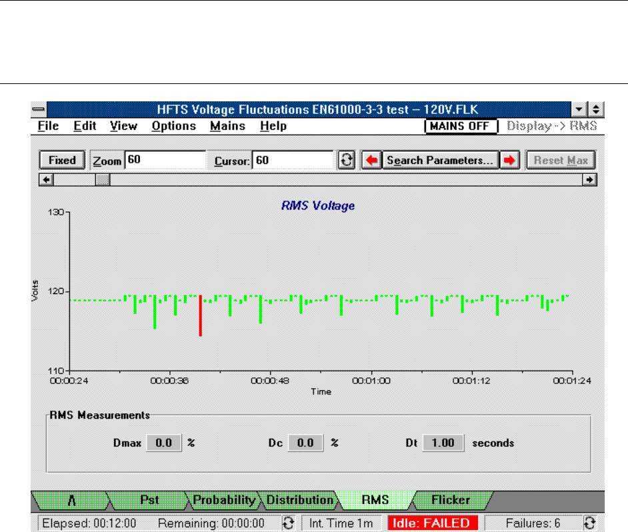Click the left red arrow search button
628x532 pixels.
coord(370,161)
